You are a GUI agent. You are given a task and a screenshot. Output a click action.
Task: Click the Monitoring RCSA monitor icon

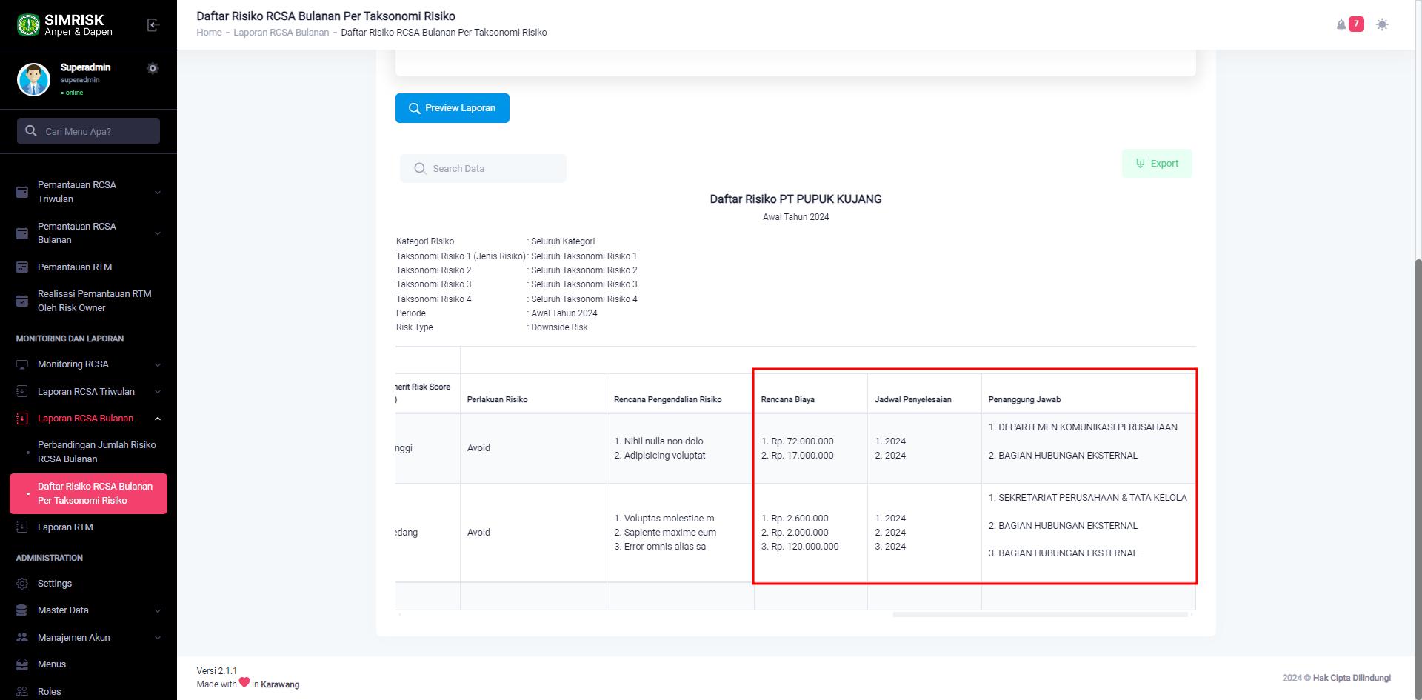pyautogui.click(x=22, y=364)
